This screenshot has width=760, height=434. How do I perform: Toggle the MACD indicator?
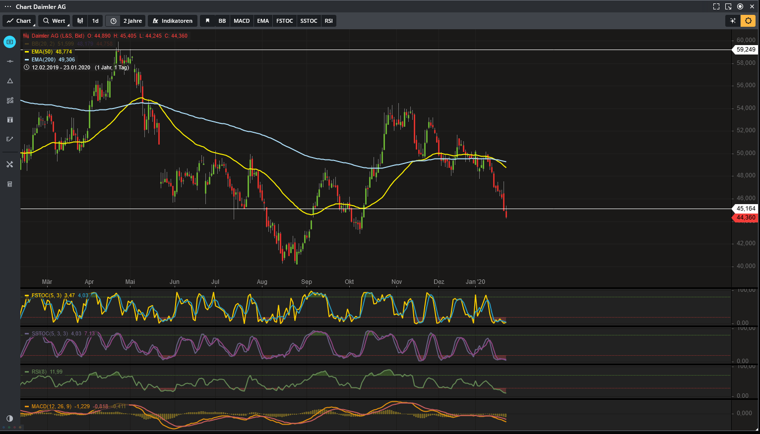pos(242,21)
